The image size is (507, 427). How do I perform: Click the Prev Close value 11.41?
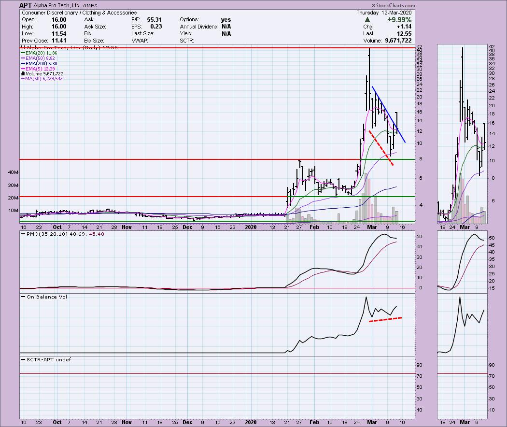pos(59,41)
